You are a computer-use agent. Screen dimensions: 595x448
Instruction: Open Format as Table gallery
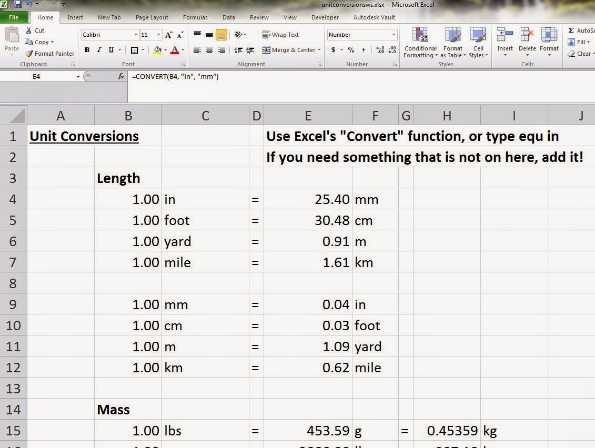pos(453,43)
